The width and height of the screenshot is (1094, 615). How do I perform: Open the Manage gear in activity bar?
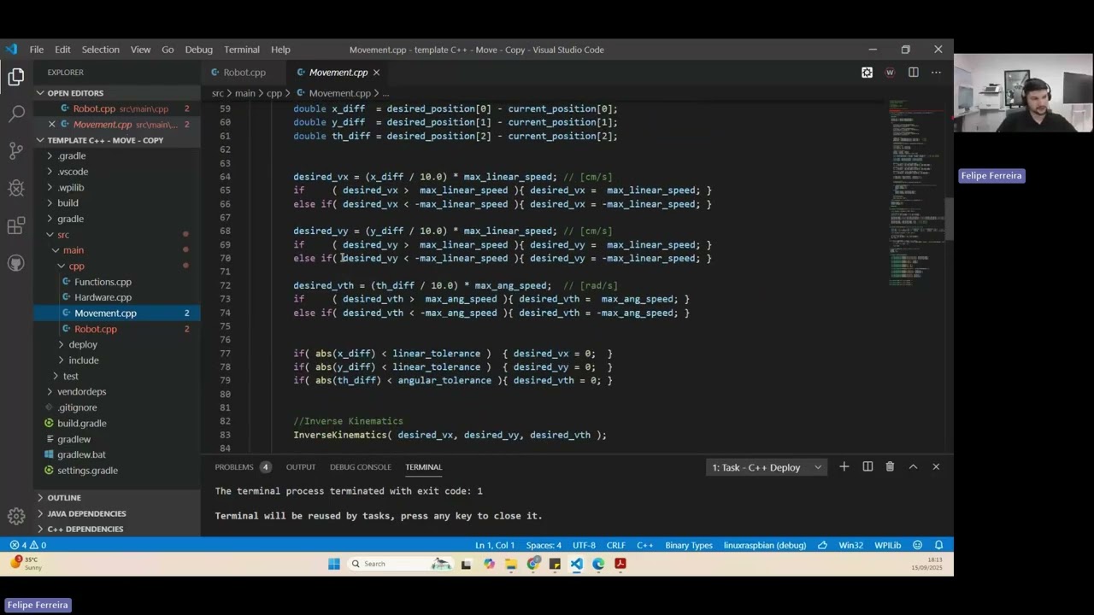click(x=16, y=515)
